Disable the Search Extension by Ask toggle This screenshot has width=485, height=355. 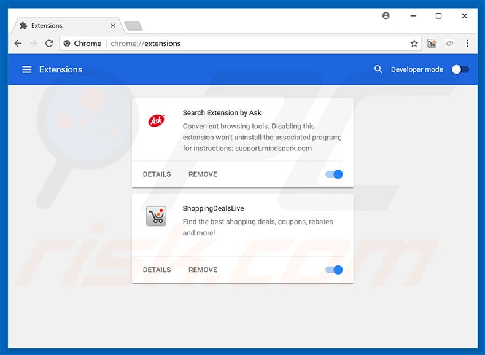[x=334, y=174]
